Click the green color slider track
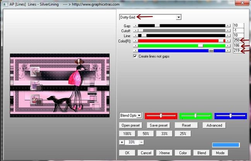 tap(182, 46)
